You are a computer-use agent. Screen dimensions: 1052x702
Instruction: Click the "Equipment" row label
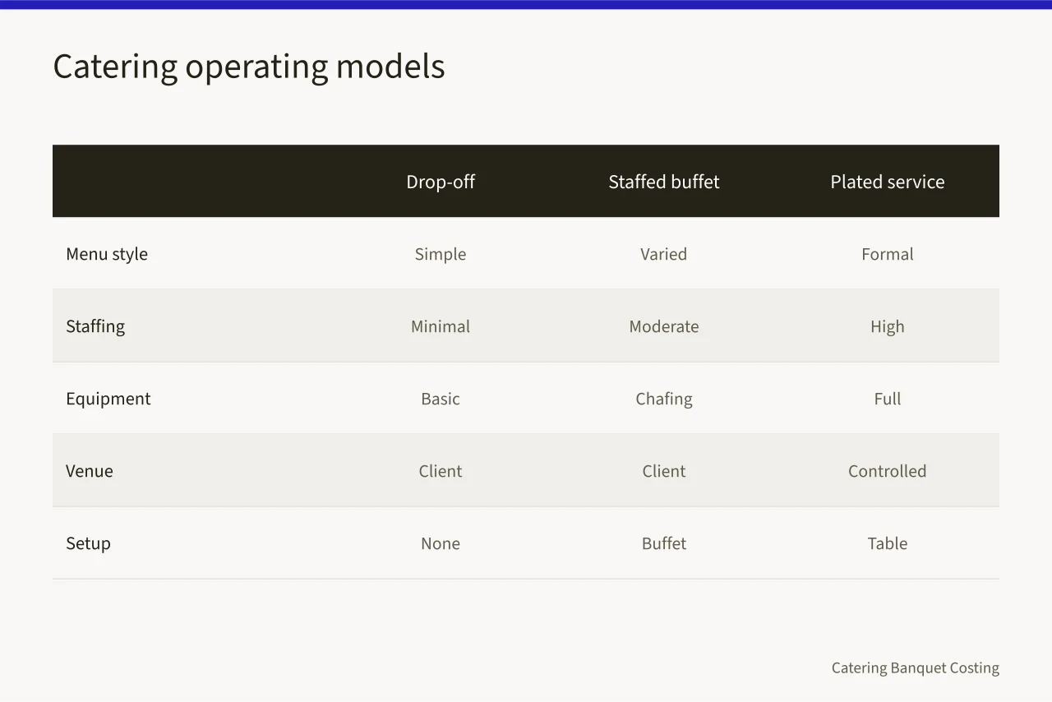pyautogui.click(x=108, y=399)
